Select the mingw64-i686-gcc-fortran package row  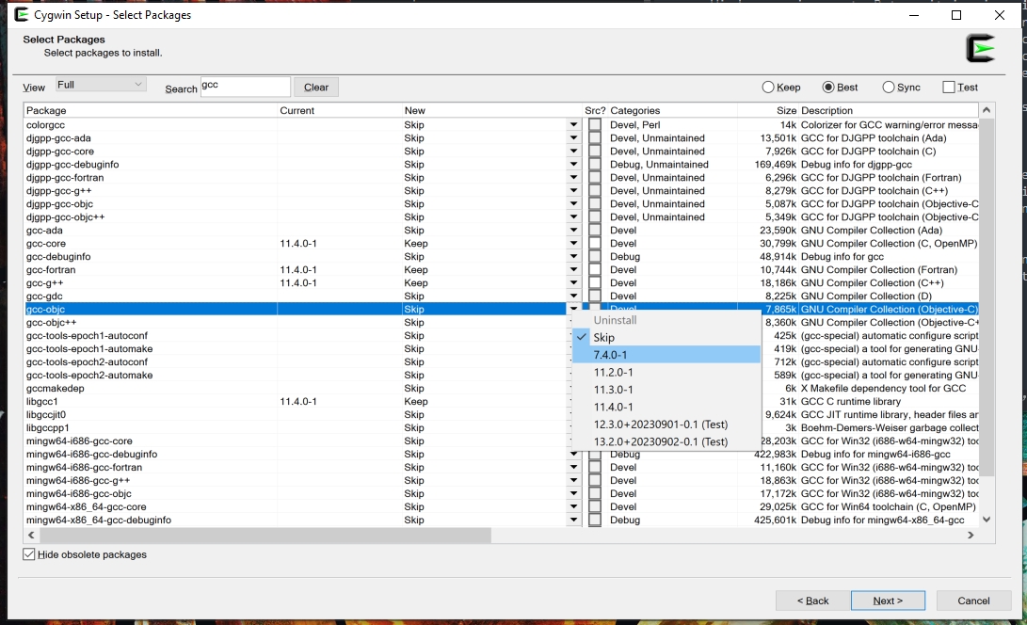(501, 467)
